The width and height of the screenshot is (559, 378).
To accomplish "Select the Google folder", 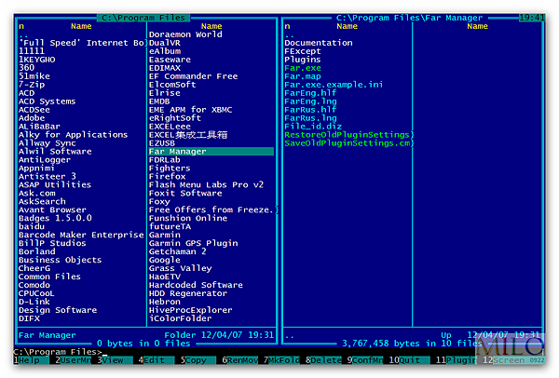I will [x=164, y=260].
